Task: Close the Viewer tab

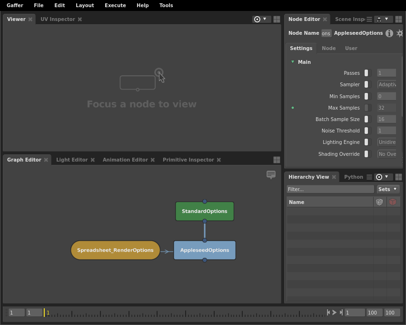Action: pyautogui.click(x=30, y=19)
